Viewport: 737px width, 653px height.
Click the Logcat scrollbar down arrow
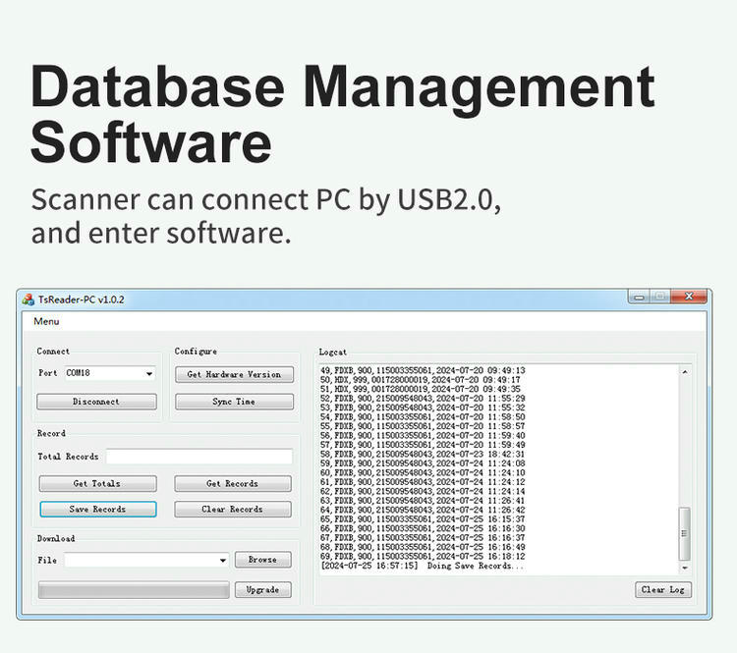click(685, 568)
